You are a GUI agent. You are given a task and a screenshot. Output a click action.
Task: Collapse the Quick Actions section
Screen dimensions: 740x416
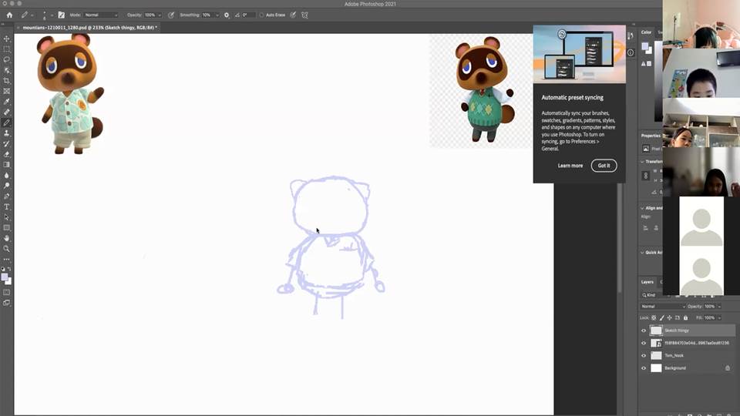pos(642,253)
